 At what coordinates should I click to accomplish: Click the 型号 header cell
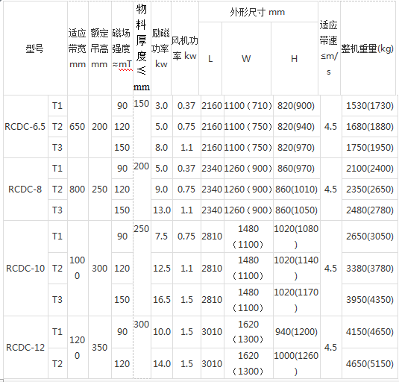click(35, 48)
